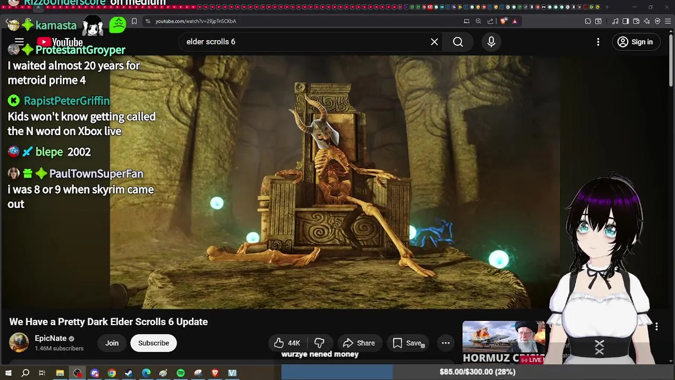Like the video with 44K thumbs up

point(287,343)
